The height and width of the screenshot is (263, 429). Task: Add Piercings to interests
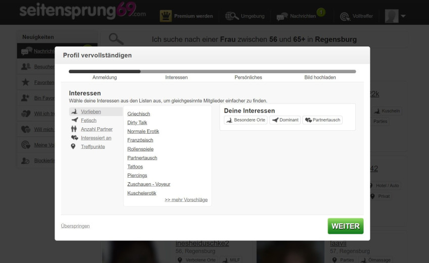(x=137, y=176)
